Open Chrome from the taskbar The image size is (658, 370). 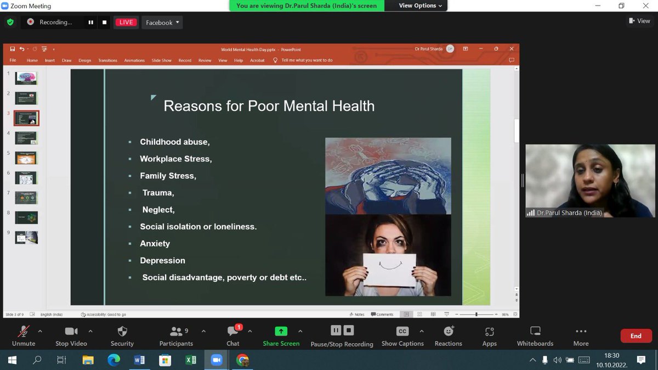tap(242, 360)
